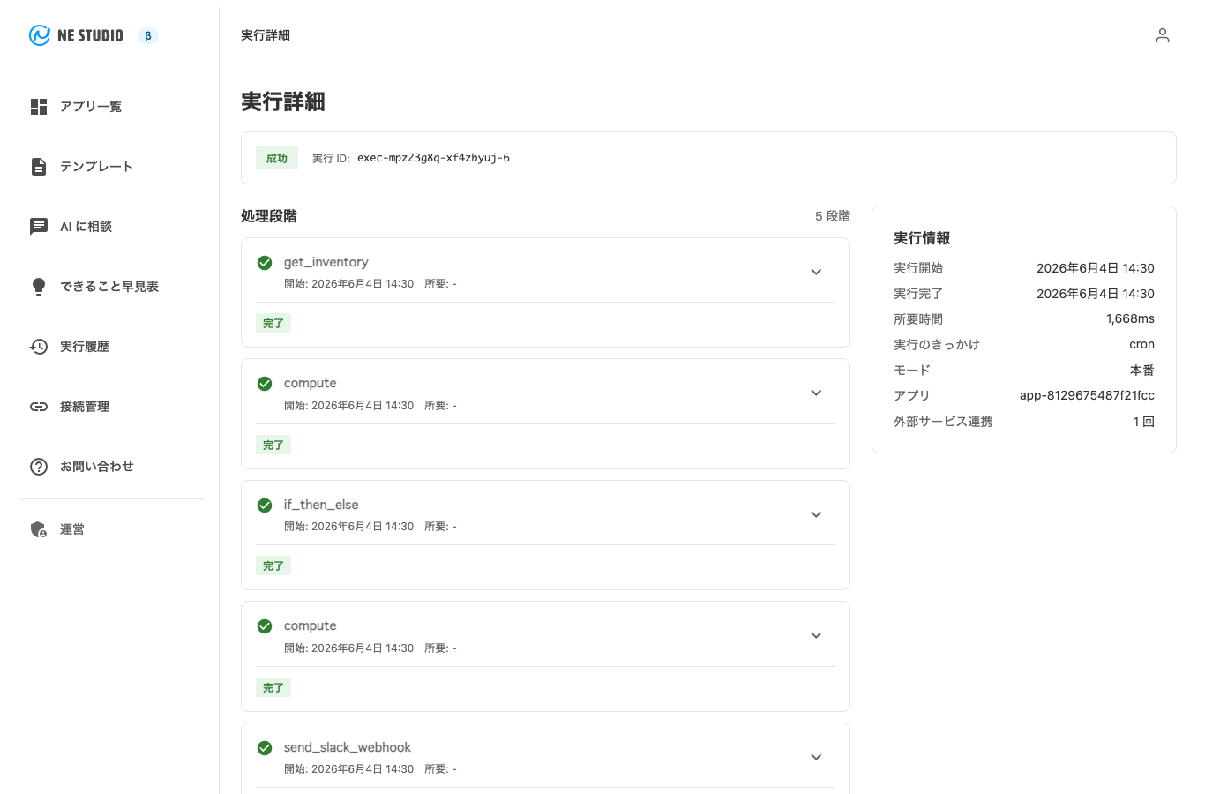Click the 運営 shield admin icon
The height and width of the screenshot is (794, 1205).
pos(39,529)
